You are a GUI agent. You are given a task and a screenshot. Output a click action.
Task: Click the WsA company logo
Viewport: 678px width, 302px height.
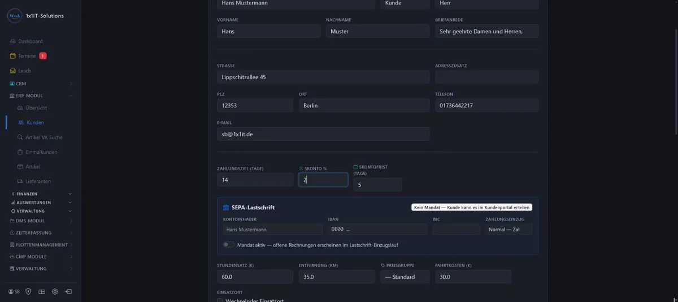click(x=15, y=16)
